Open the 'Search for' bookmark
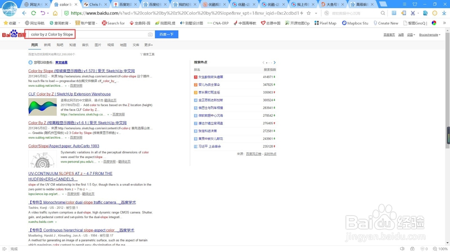The height and width of the screenshot is (252, 450). tap(113, 23)
